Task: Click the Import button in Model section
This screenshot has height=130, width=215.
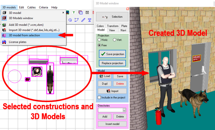Action: [112, 91]
